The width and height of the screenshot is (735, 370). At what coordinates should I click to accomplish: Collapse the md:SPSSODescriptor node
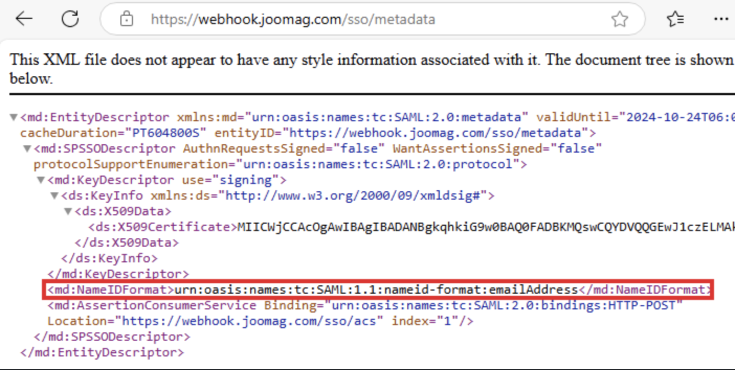pyautogui.click(x=27, y=149)
